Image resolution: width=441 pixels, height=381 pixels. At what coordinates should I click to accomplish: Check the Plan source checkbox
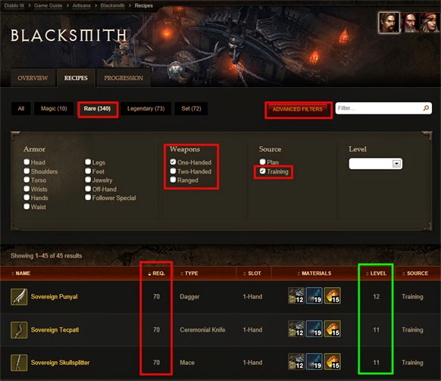pos(262,161)
